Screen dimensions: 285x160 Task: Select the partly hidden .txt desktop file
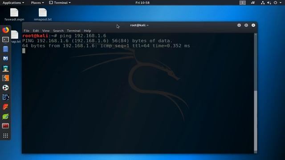click(16, 37)
